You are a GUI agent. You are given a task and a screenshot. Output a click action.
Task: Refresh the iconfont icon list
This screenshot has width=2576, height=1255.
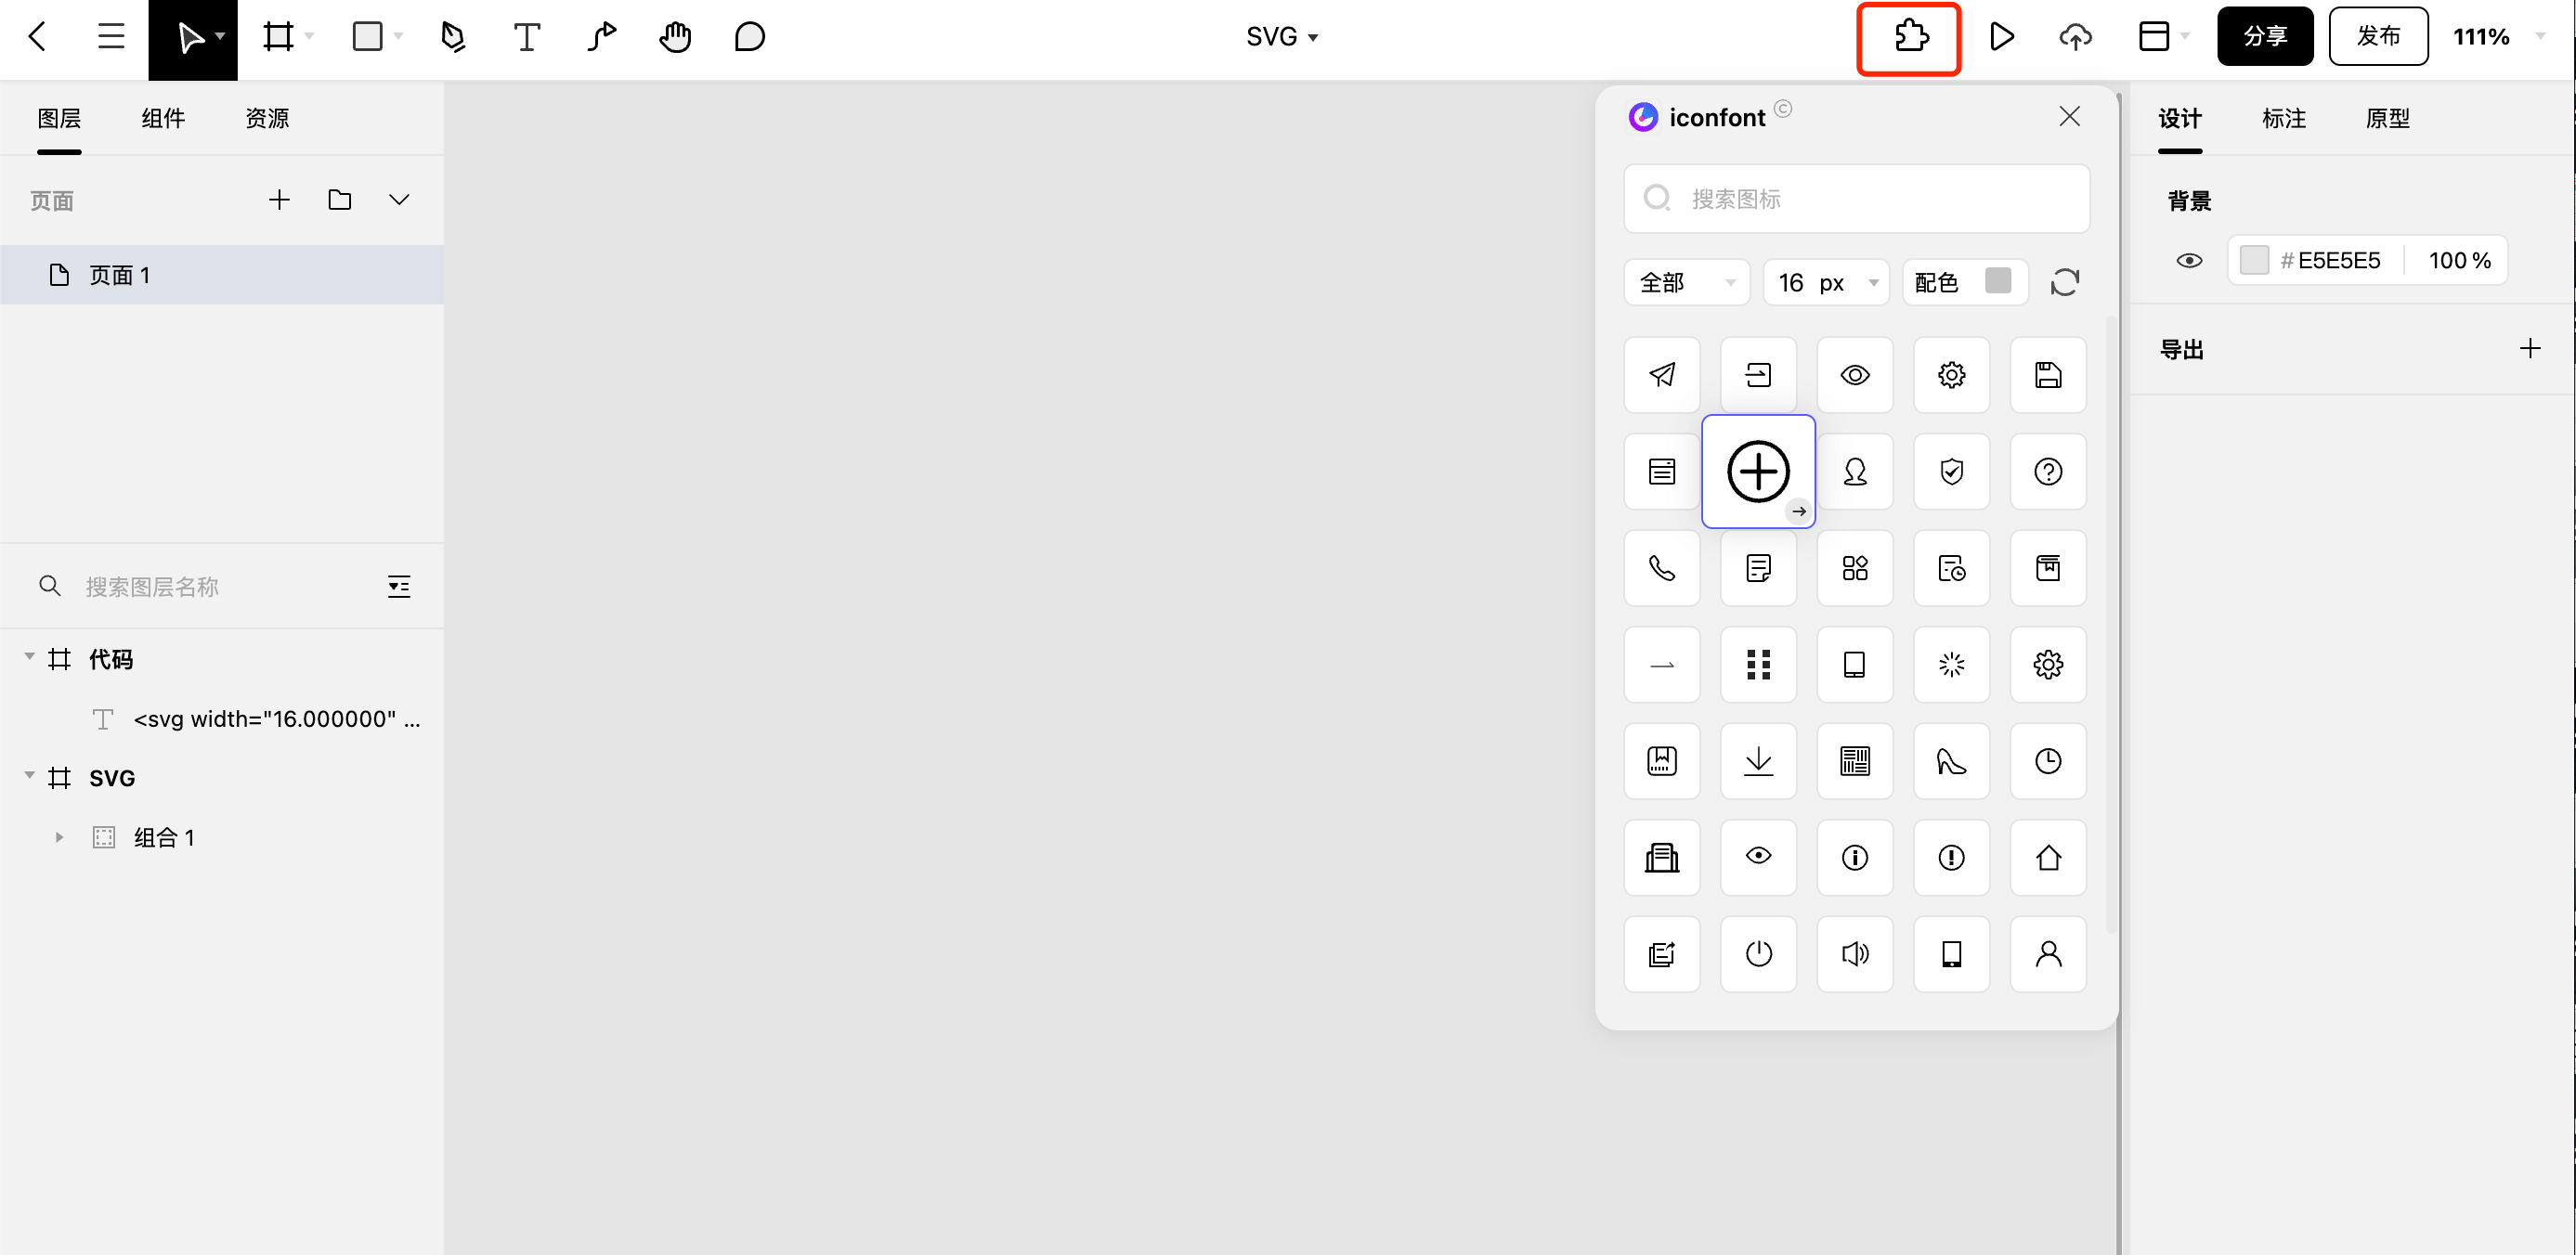(x=2064, y=283)
